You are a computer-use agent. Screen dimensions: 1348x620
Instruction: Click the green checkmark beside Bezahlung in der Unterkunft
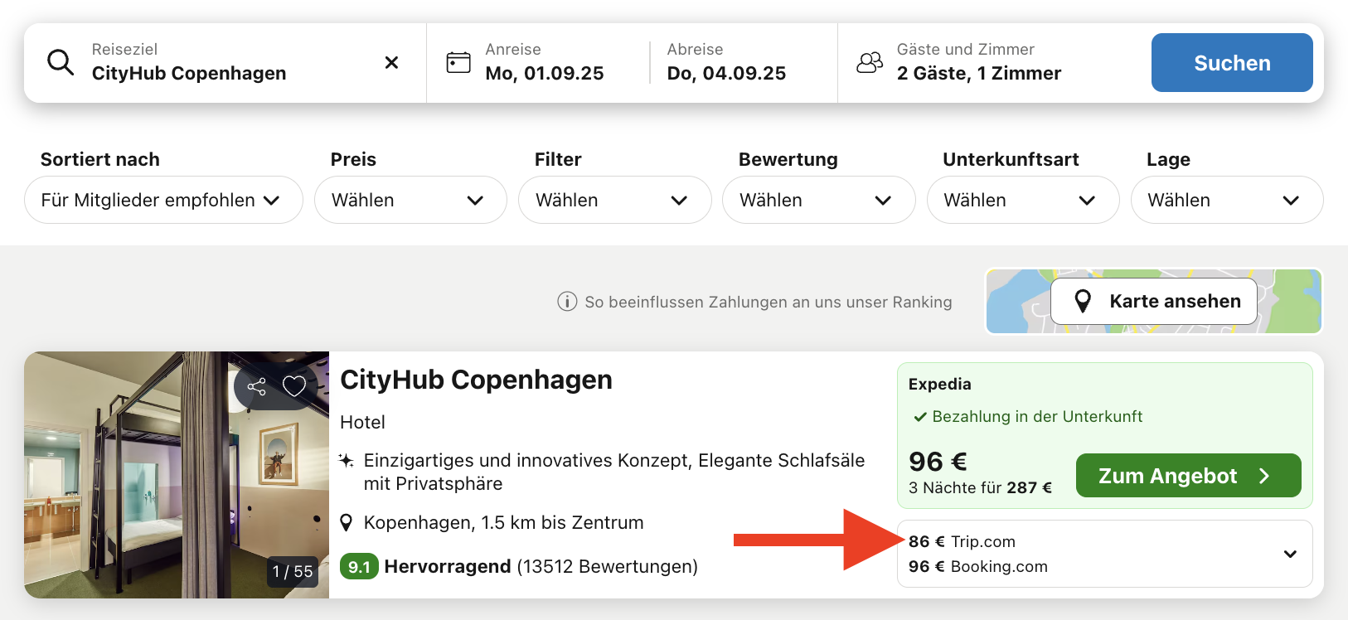coord(919,417)
